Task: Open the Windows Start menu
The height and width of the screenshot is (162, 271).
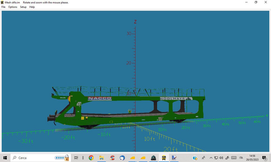Action: [x=5, y=158]
